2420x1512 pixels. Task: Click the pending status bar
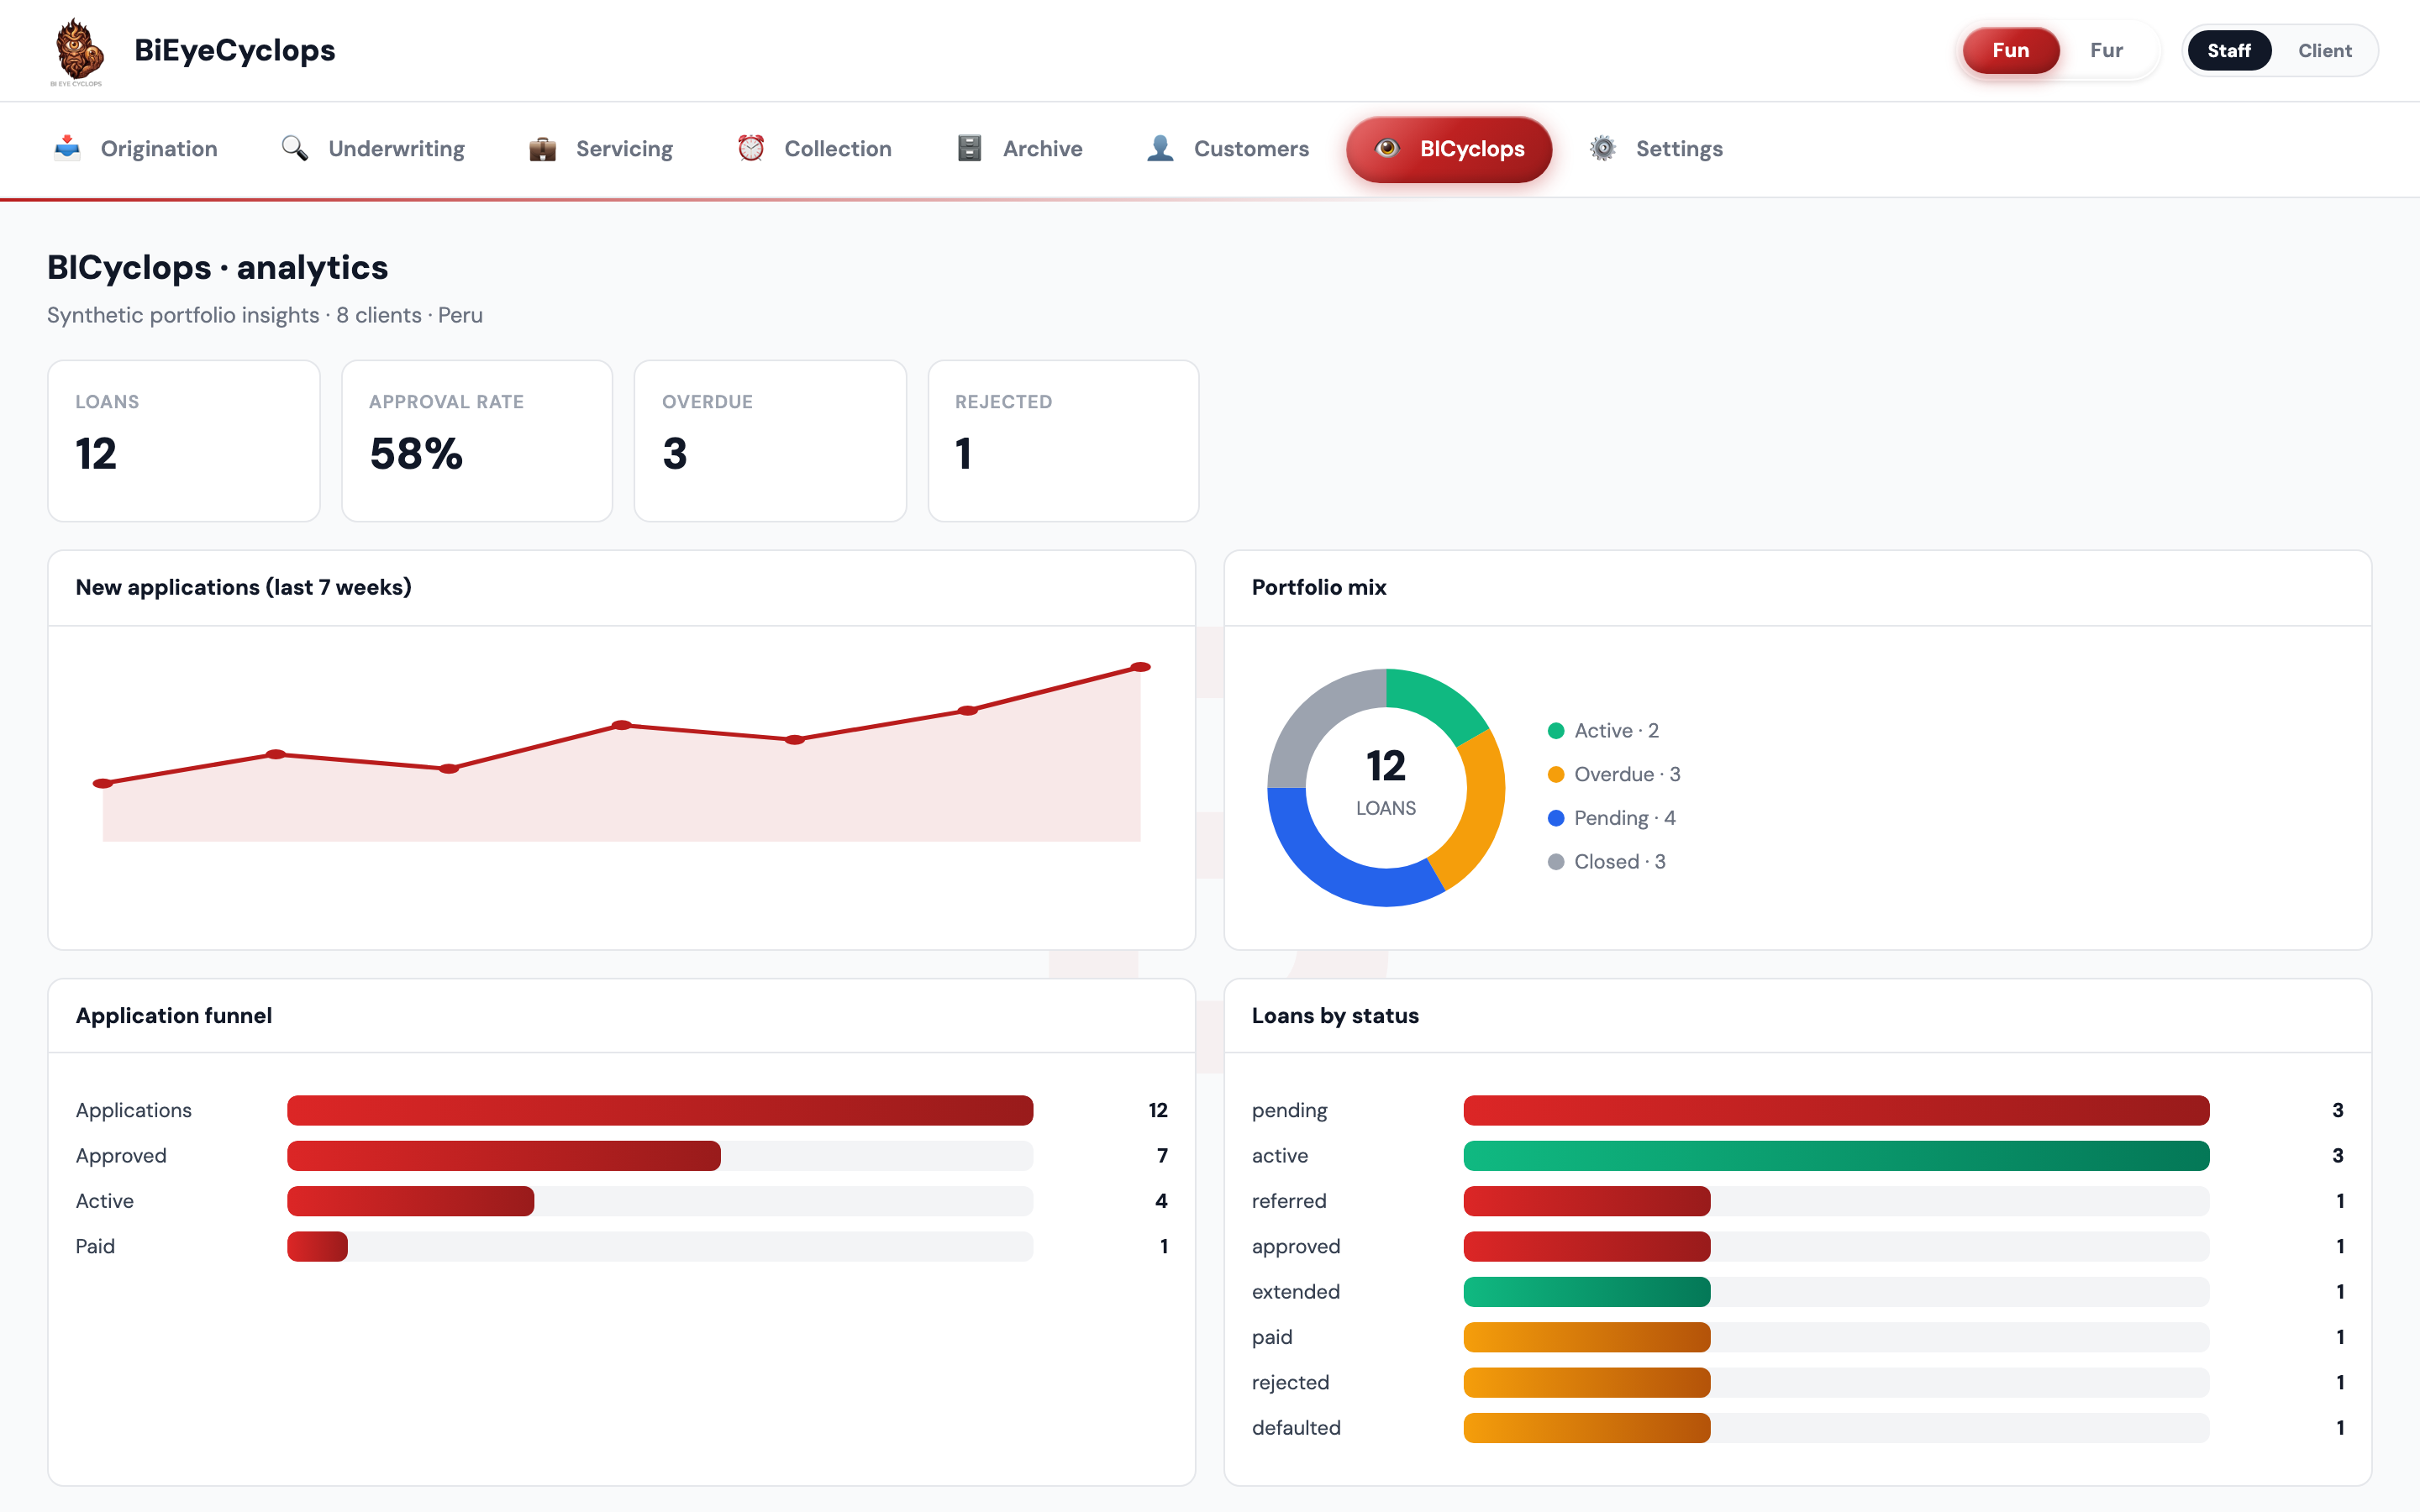(x=1836, y=1110)
